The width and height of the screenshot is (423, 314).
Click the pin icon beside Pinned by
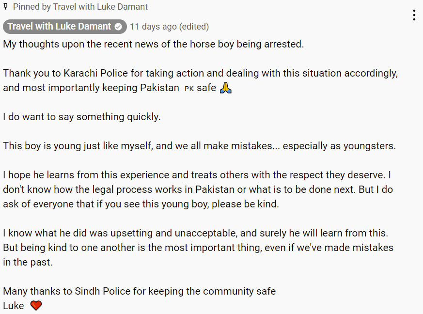pos(5,6)
